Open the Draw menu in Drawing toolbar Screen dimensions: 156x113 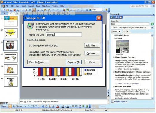(5, 106)
